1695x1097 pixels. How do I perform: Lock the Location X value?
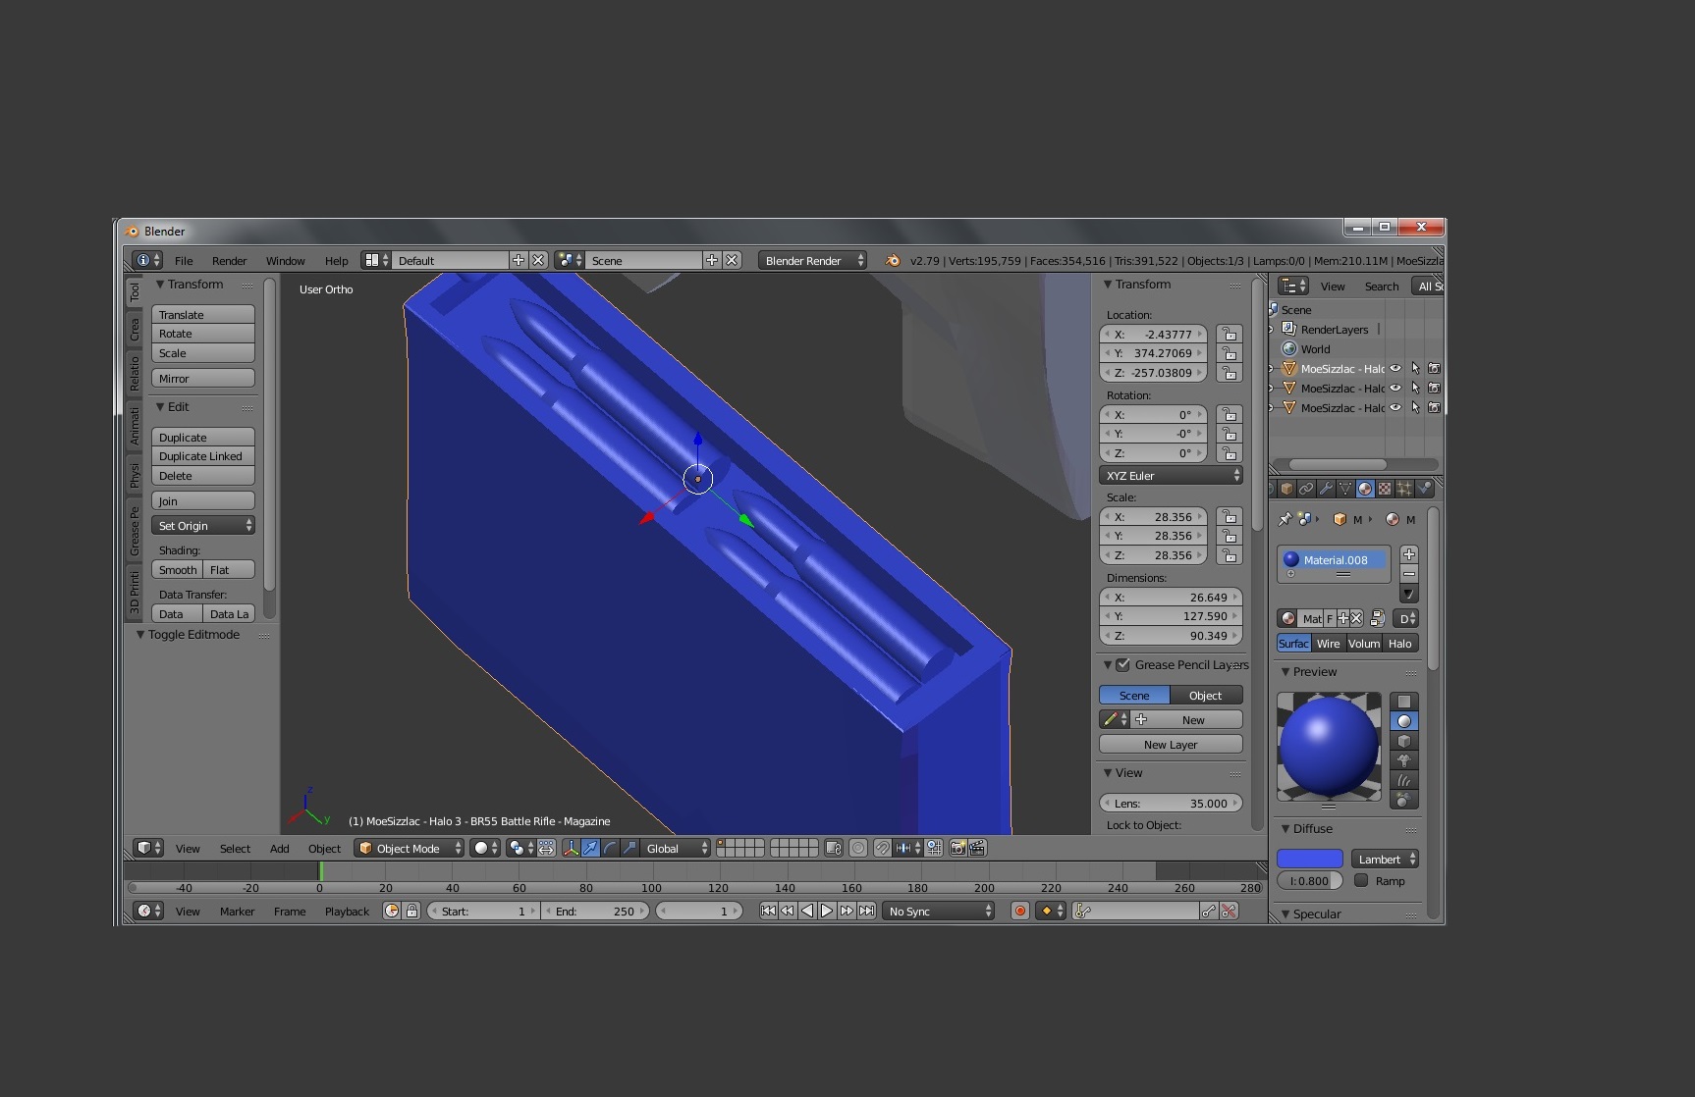(x=1229, y=334)
